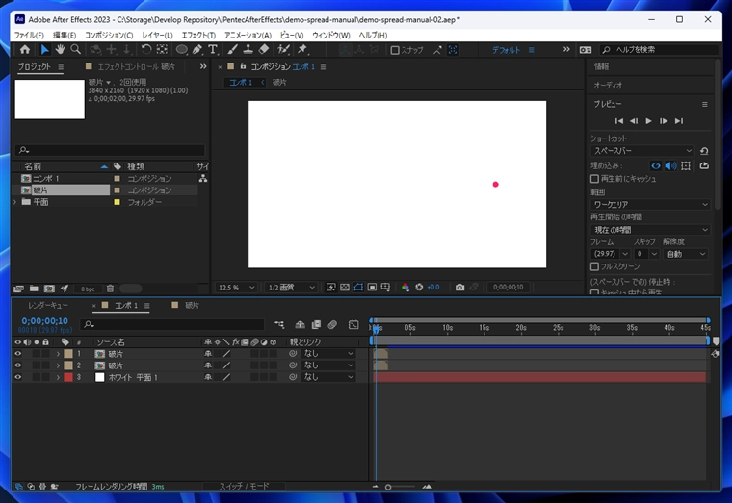732x503 pixels.
Task: Select the Zoom magnifier tool
Action: [x=76, y=49]
